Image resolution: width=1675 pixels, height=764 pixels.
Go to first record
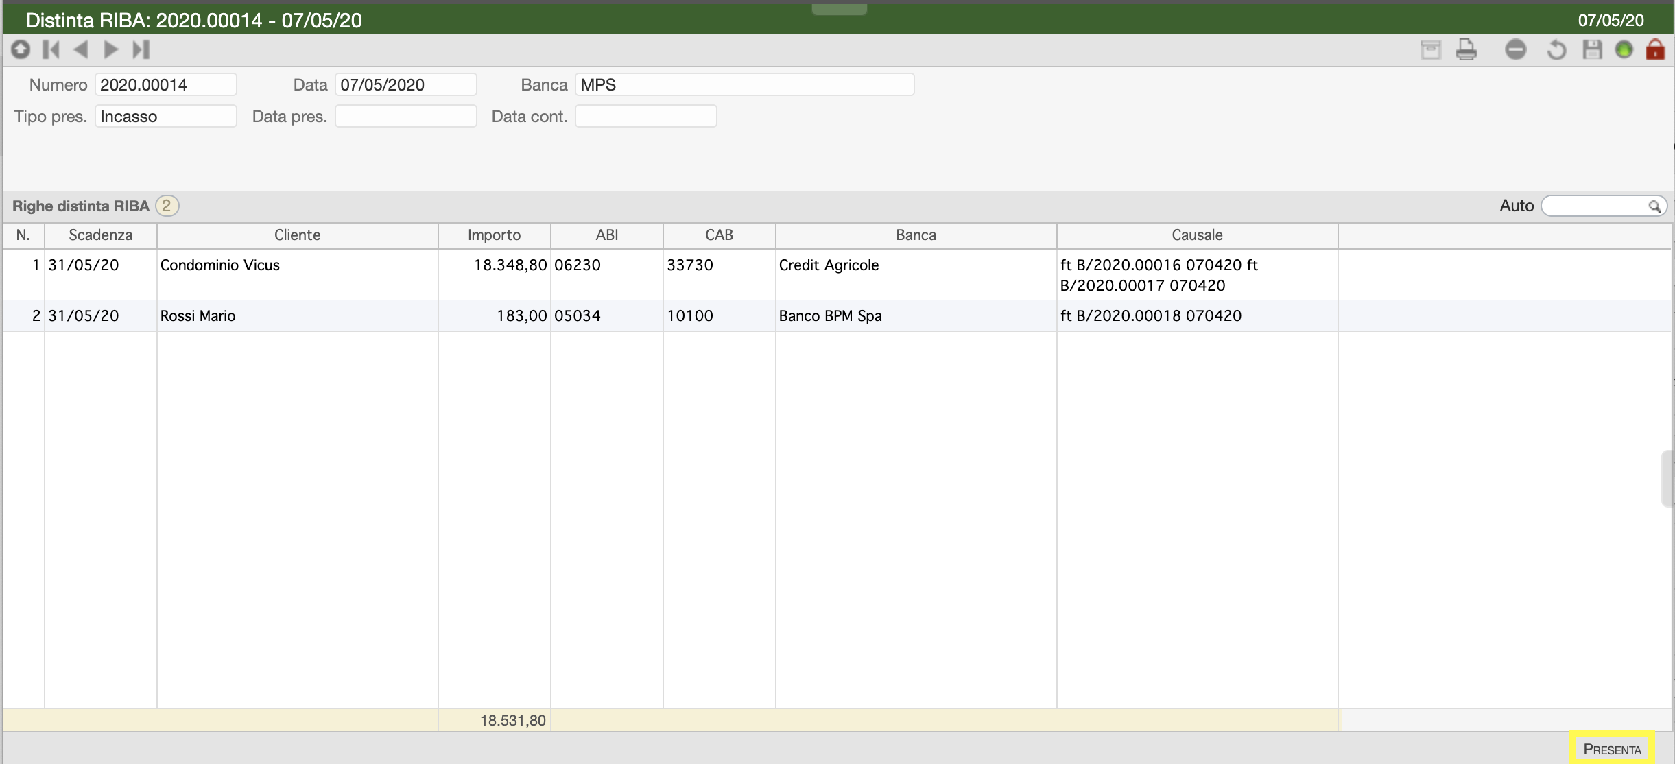tap(51, 49)
